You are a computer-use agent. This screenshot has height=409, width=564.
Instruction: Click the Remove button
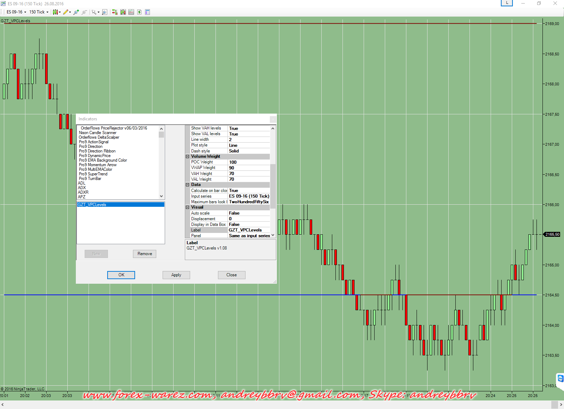click(x=145, y=254)
